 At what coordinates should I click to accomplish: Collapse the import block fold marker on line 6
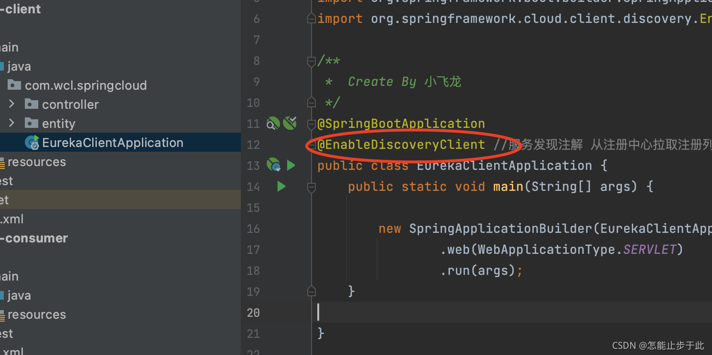point(312,19)
